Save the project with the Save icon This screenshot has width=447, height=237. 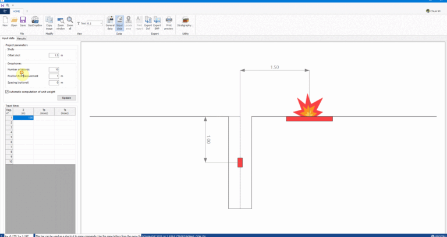[23, 21]
